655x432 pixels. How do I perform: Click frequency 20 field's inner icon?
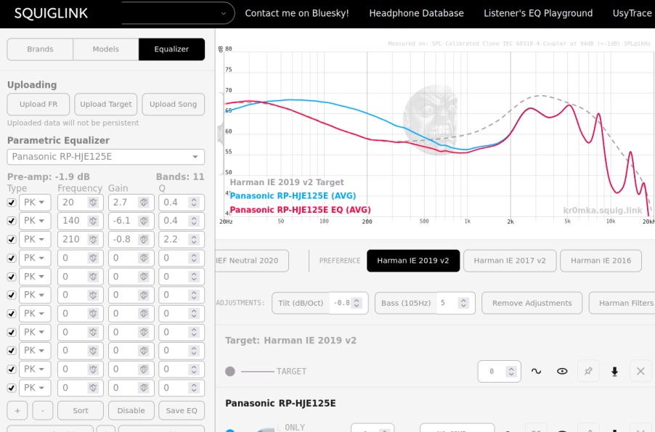point(93,203)
